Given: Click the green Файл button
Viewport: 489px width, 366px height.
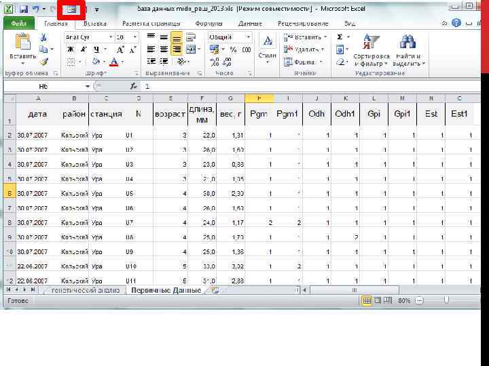Looking at the screenshot, I should tap(18, 23).
